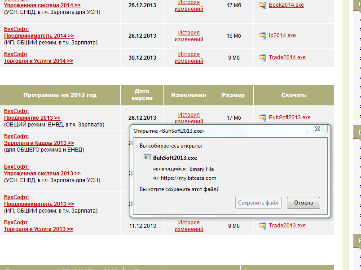This screenshot has height=270, width=361.
Task: Open Упрощенная система 2013 link
Action: 42,174
